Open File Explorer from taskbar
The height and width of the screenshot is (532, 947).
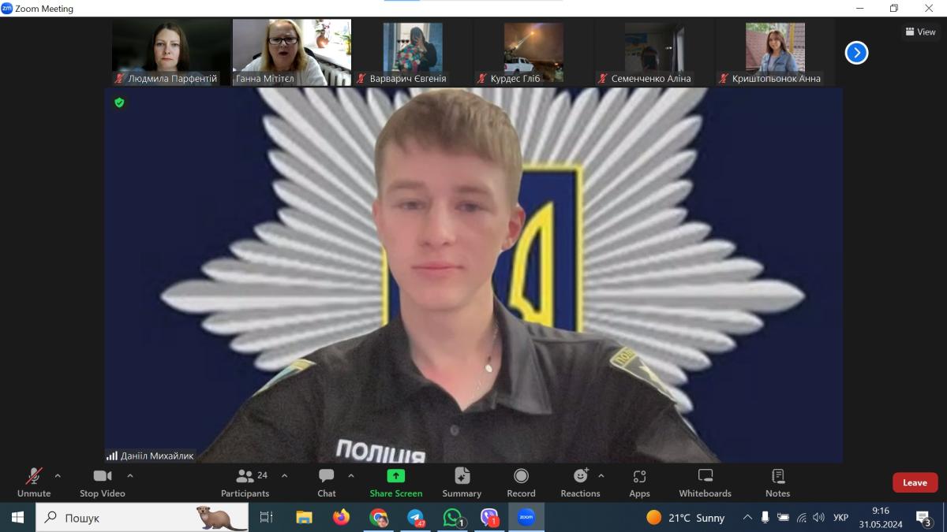pyautogui.click(x=304, y=517)
